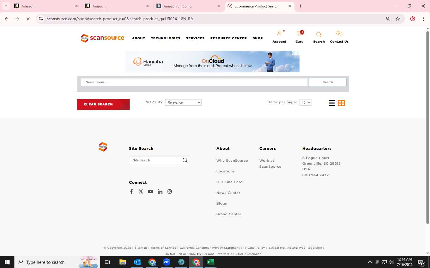Screen dimensions: 430x268
Task: Open the SHOP menu
Action: tap(258, 38)
